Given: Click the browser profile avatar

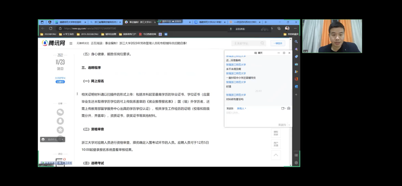Looking at the screenshot, I should point(287,28).
